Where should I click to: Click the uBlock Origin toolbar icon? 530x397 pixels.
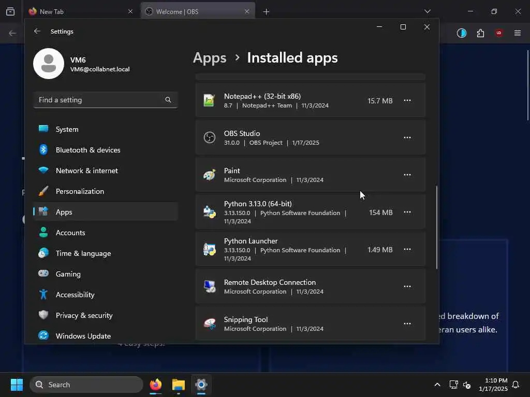tap(499, 33)
